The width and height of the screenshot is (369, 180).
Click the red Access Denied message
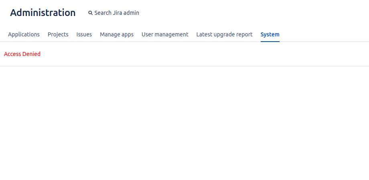[22, 54]
